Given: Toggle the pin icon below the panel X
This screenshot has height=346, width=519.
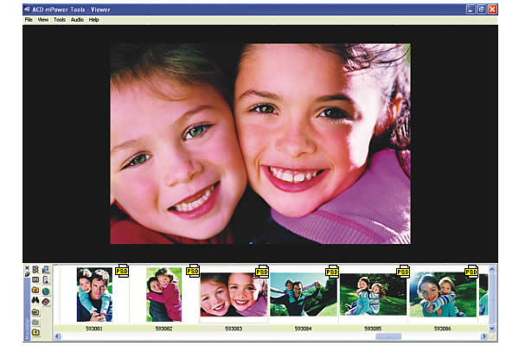Looking at the screenshot, I should point(27,274).
